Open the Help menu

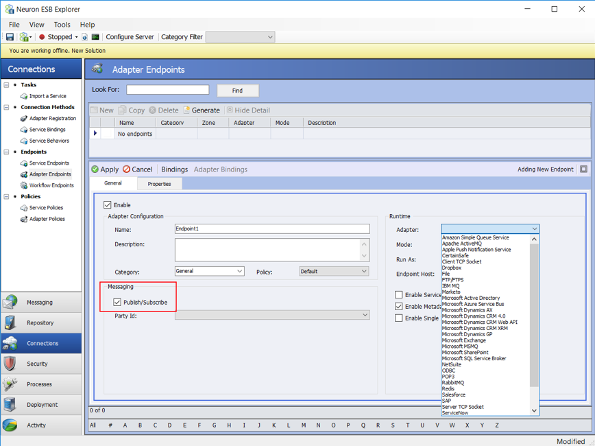(87, 25)
